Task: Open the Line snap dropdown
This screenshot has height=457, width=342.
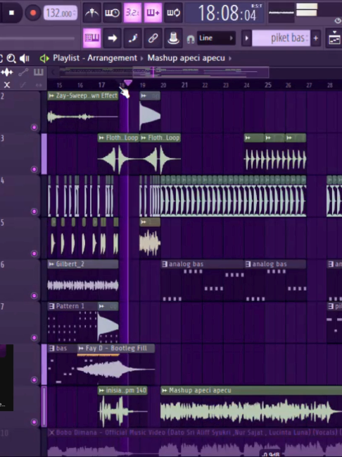Action: [x=216, y=38]
